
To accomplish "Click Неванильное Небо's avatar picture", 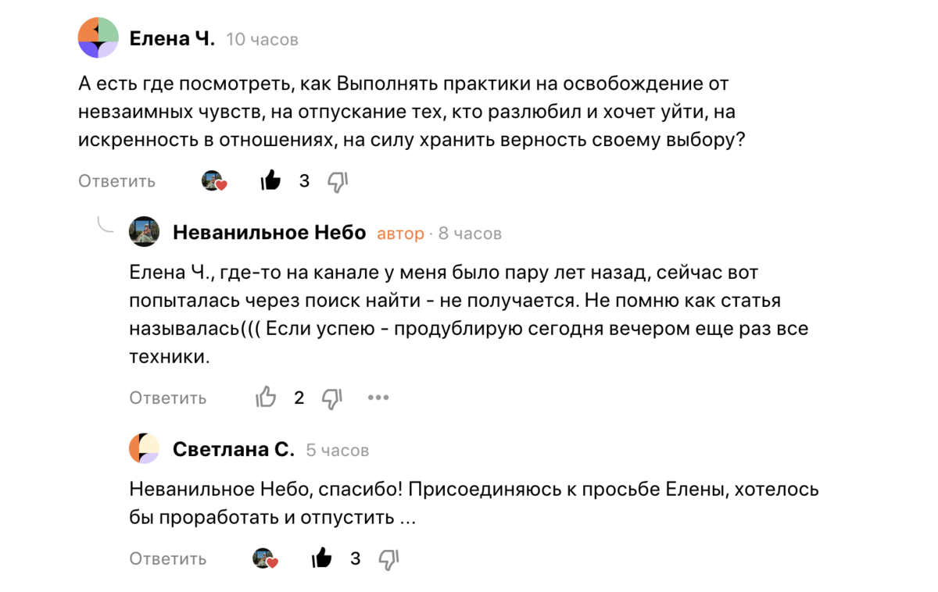I will click(145, 231).
